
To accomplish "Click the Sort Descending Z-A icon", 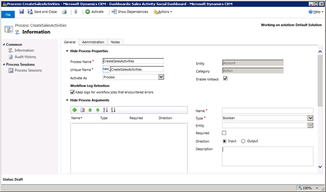I will click(113, 109).
